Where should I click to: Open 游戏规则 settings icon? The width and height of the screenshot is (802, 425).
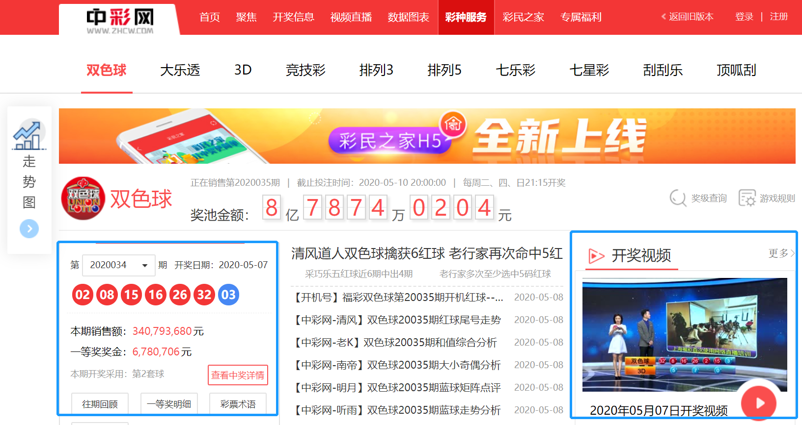click(747, 198)
